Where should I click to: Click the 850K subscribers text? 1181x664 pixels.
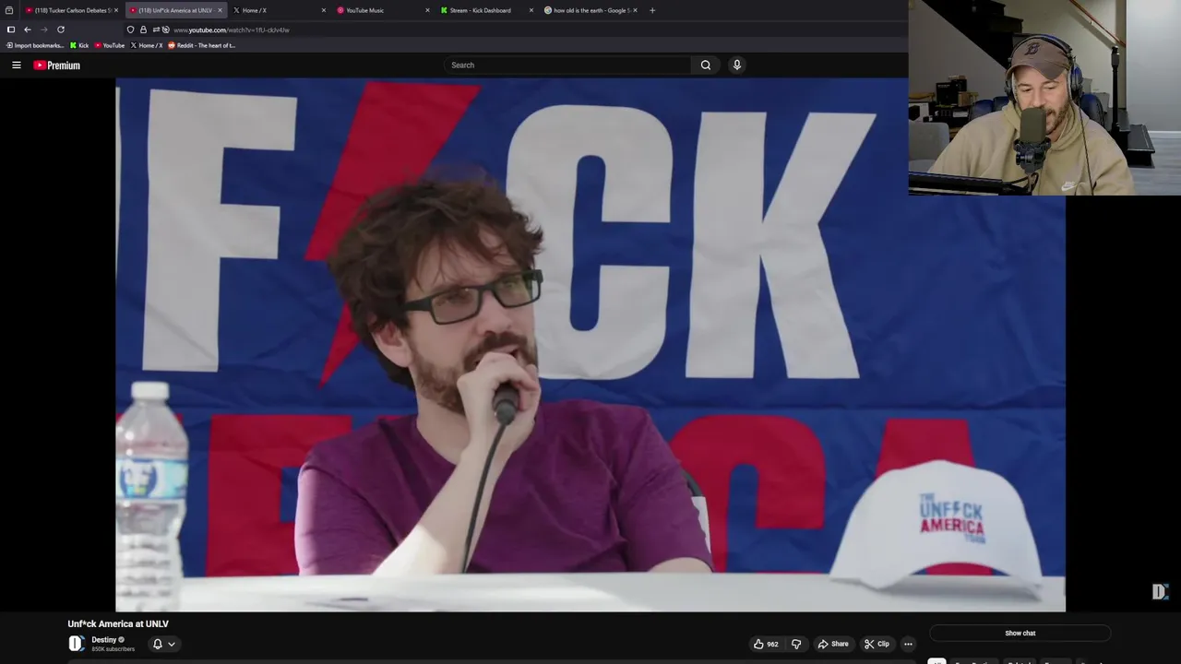[113, 649]
